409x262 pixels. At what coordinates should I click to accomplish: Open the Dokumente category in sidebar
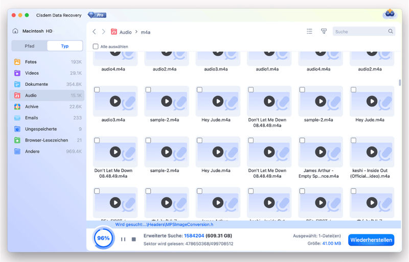[x=37, y=84]
